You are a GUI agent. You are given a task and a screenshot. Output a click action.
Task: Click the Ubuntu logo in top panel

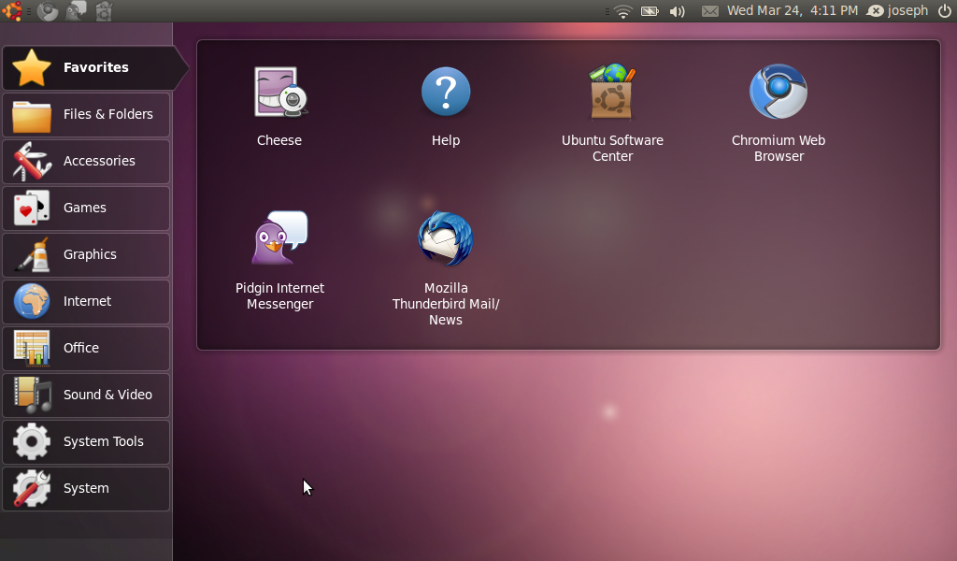click(x=12, y=10)
